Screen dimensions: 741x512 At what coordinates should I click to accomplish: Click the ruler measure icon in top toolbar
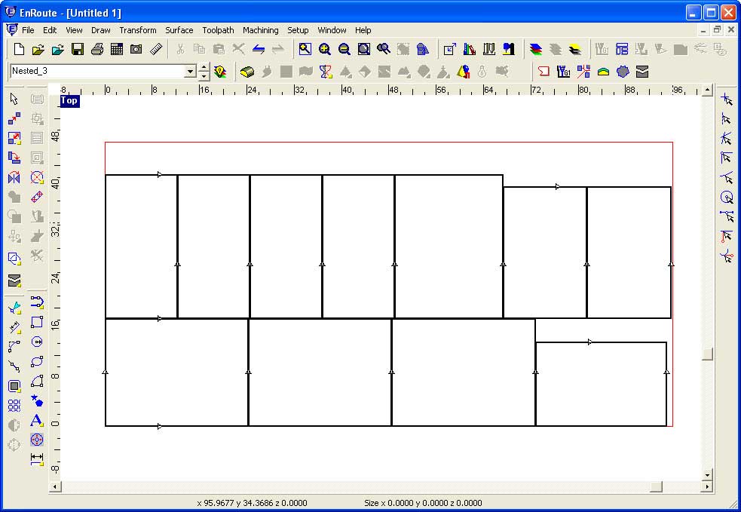156,49
